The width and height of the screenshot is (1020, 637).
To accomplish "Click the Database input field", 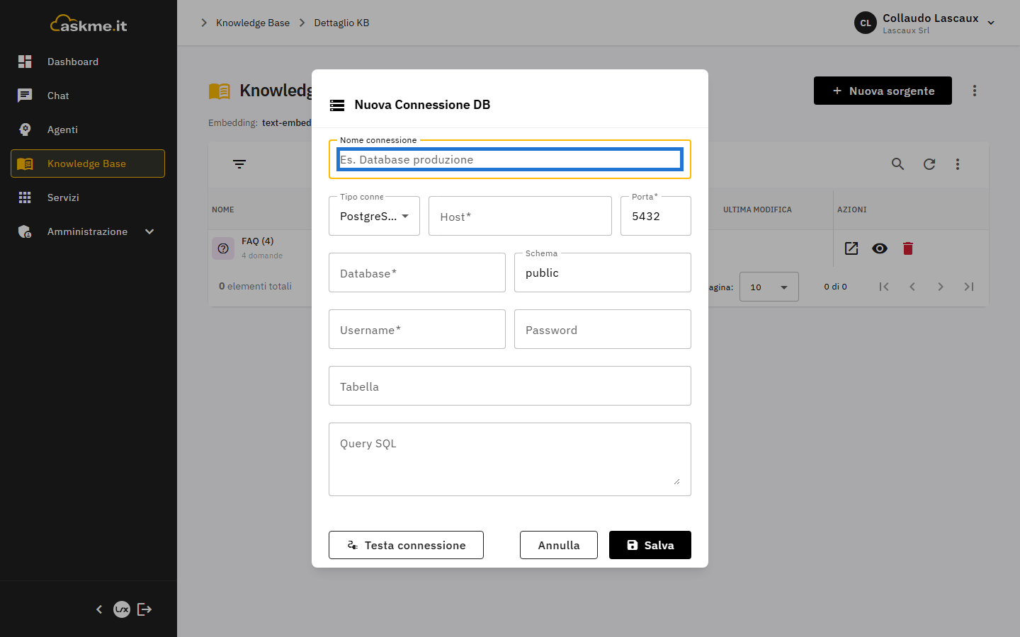I will (417, 272).
